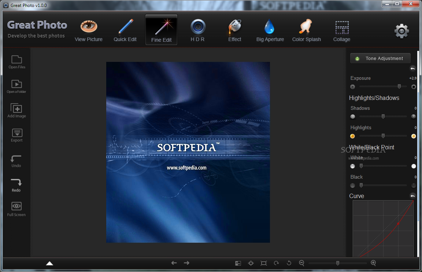Click the Tone Adjustment header button
This screenshot has width=422, height=272.
point(380,58)
